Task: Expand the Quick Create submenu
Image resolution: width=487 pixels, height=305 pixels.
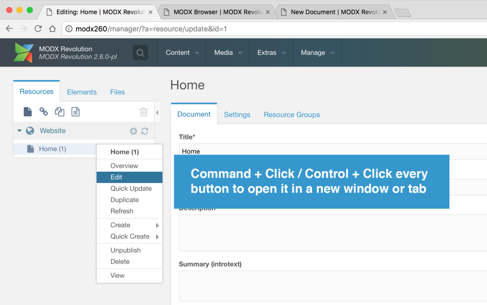Action: [x=129, y=236]
